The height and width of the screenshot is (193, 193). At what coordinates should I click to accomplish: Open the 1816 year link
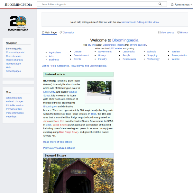point(94,114)
